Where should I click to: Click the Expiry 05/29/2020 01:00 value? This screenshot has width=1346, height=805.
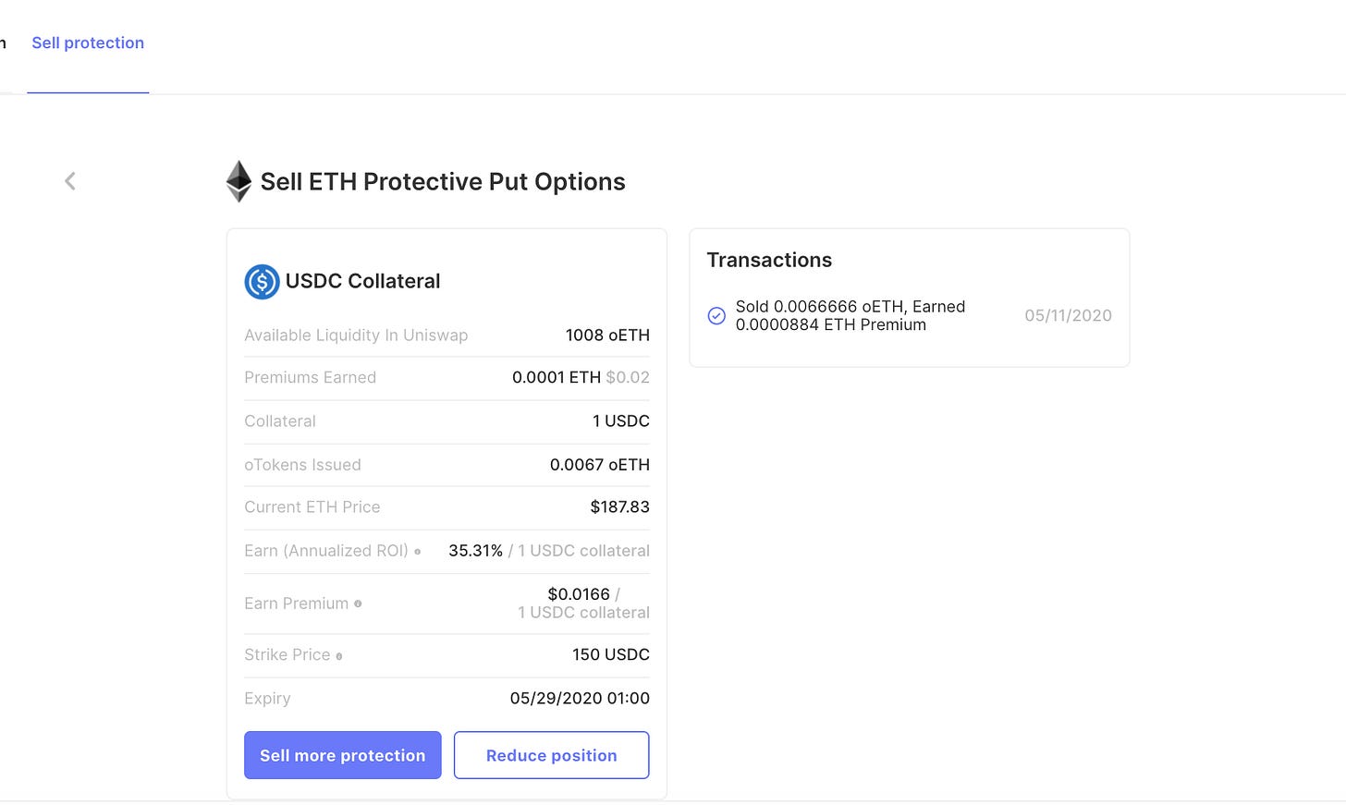tap(580, 699)
